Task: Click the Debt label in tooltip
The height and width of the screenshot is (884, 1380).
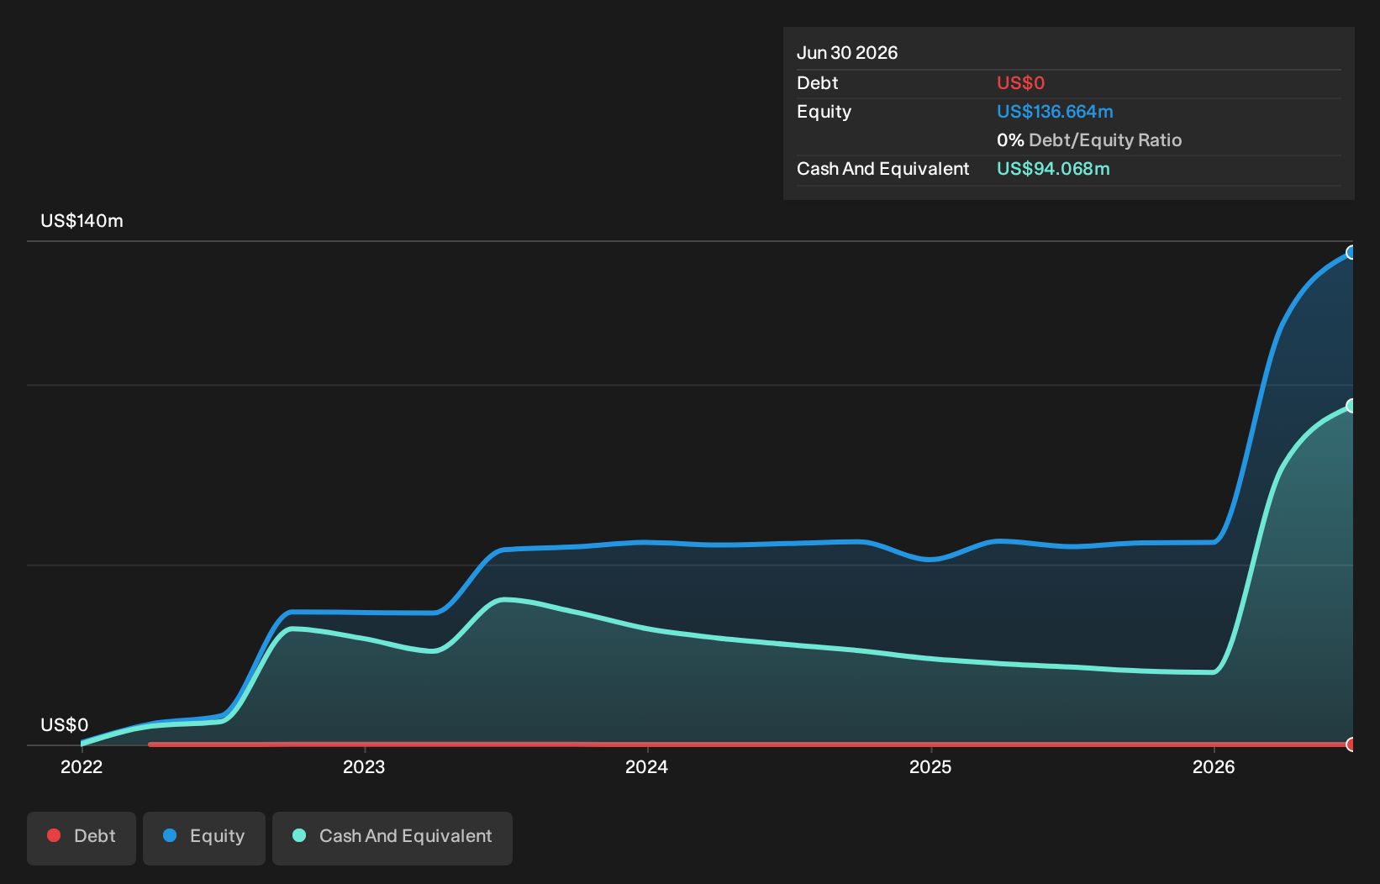Action: [817, 83]
